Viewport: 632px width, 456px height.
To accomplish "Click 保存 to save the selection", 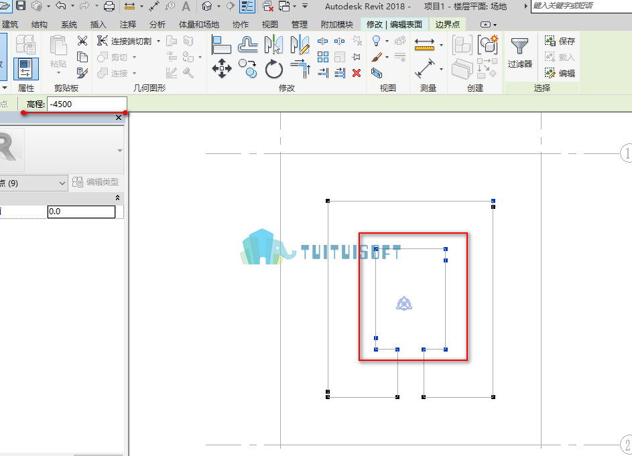I will (x=560, y=41).
